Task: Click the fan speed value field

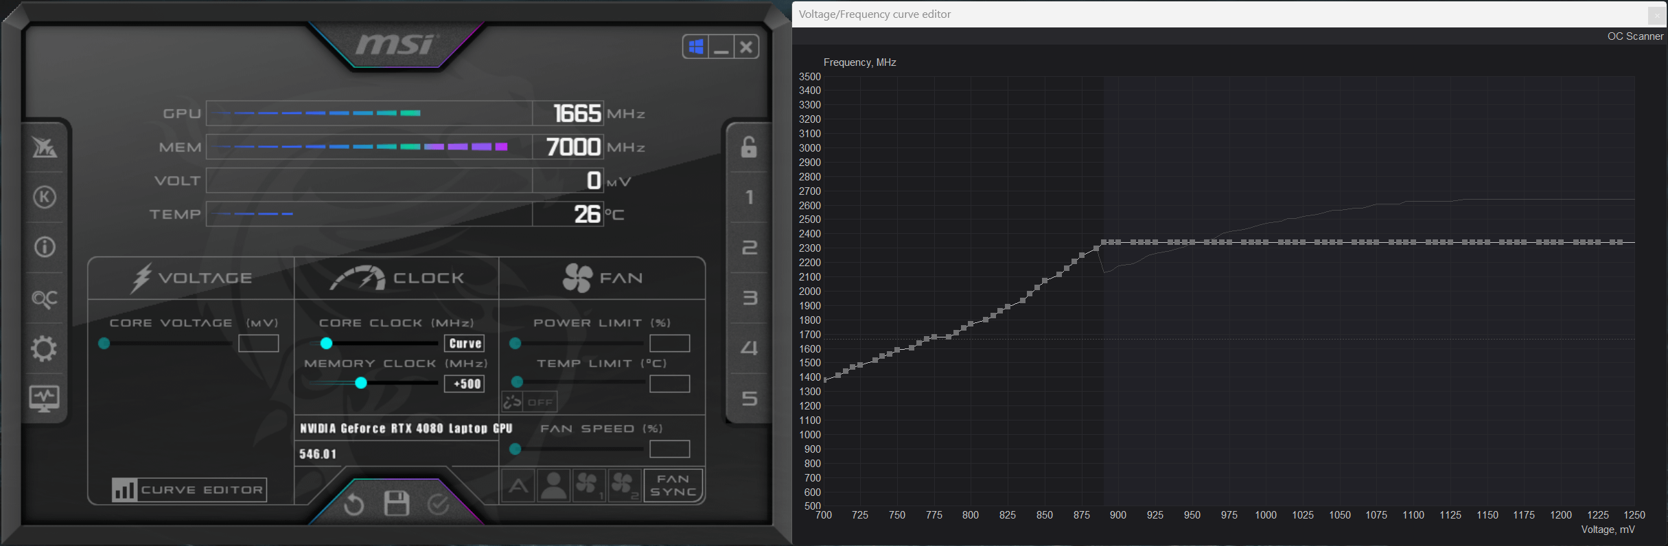Action: pos(670,449)
